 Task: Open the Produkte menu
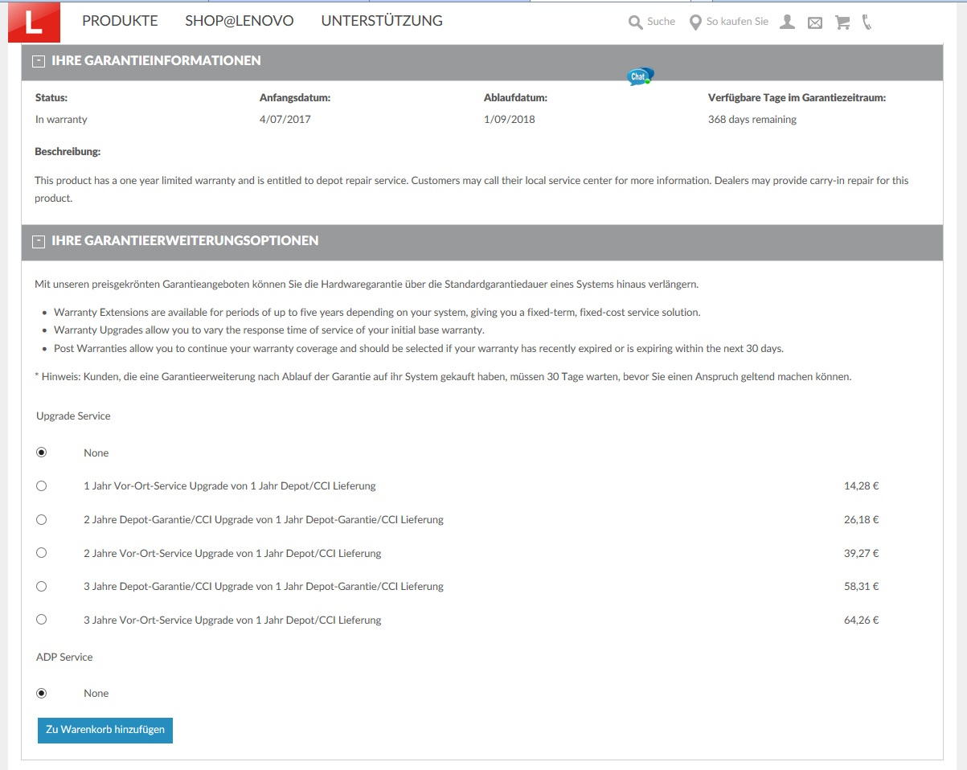[x=120, y=21]
